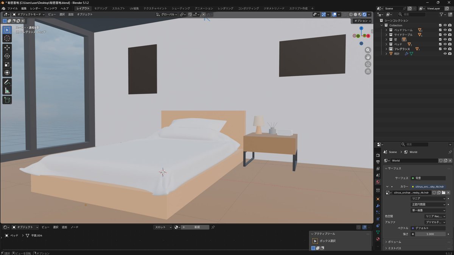The width and height of the screenshot is (454, 255).
Task: Open the View Layer properties tab
Action: 378,169
